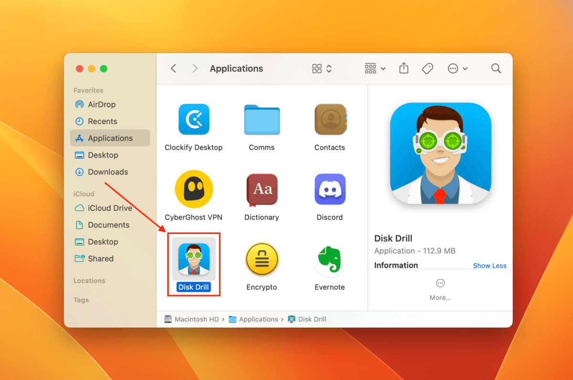Click the large Disk Drill preview image
Image resolution: width=573 pixels, height=380 pixels.
[440, 154]
